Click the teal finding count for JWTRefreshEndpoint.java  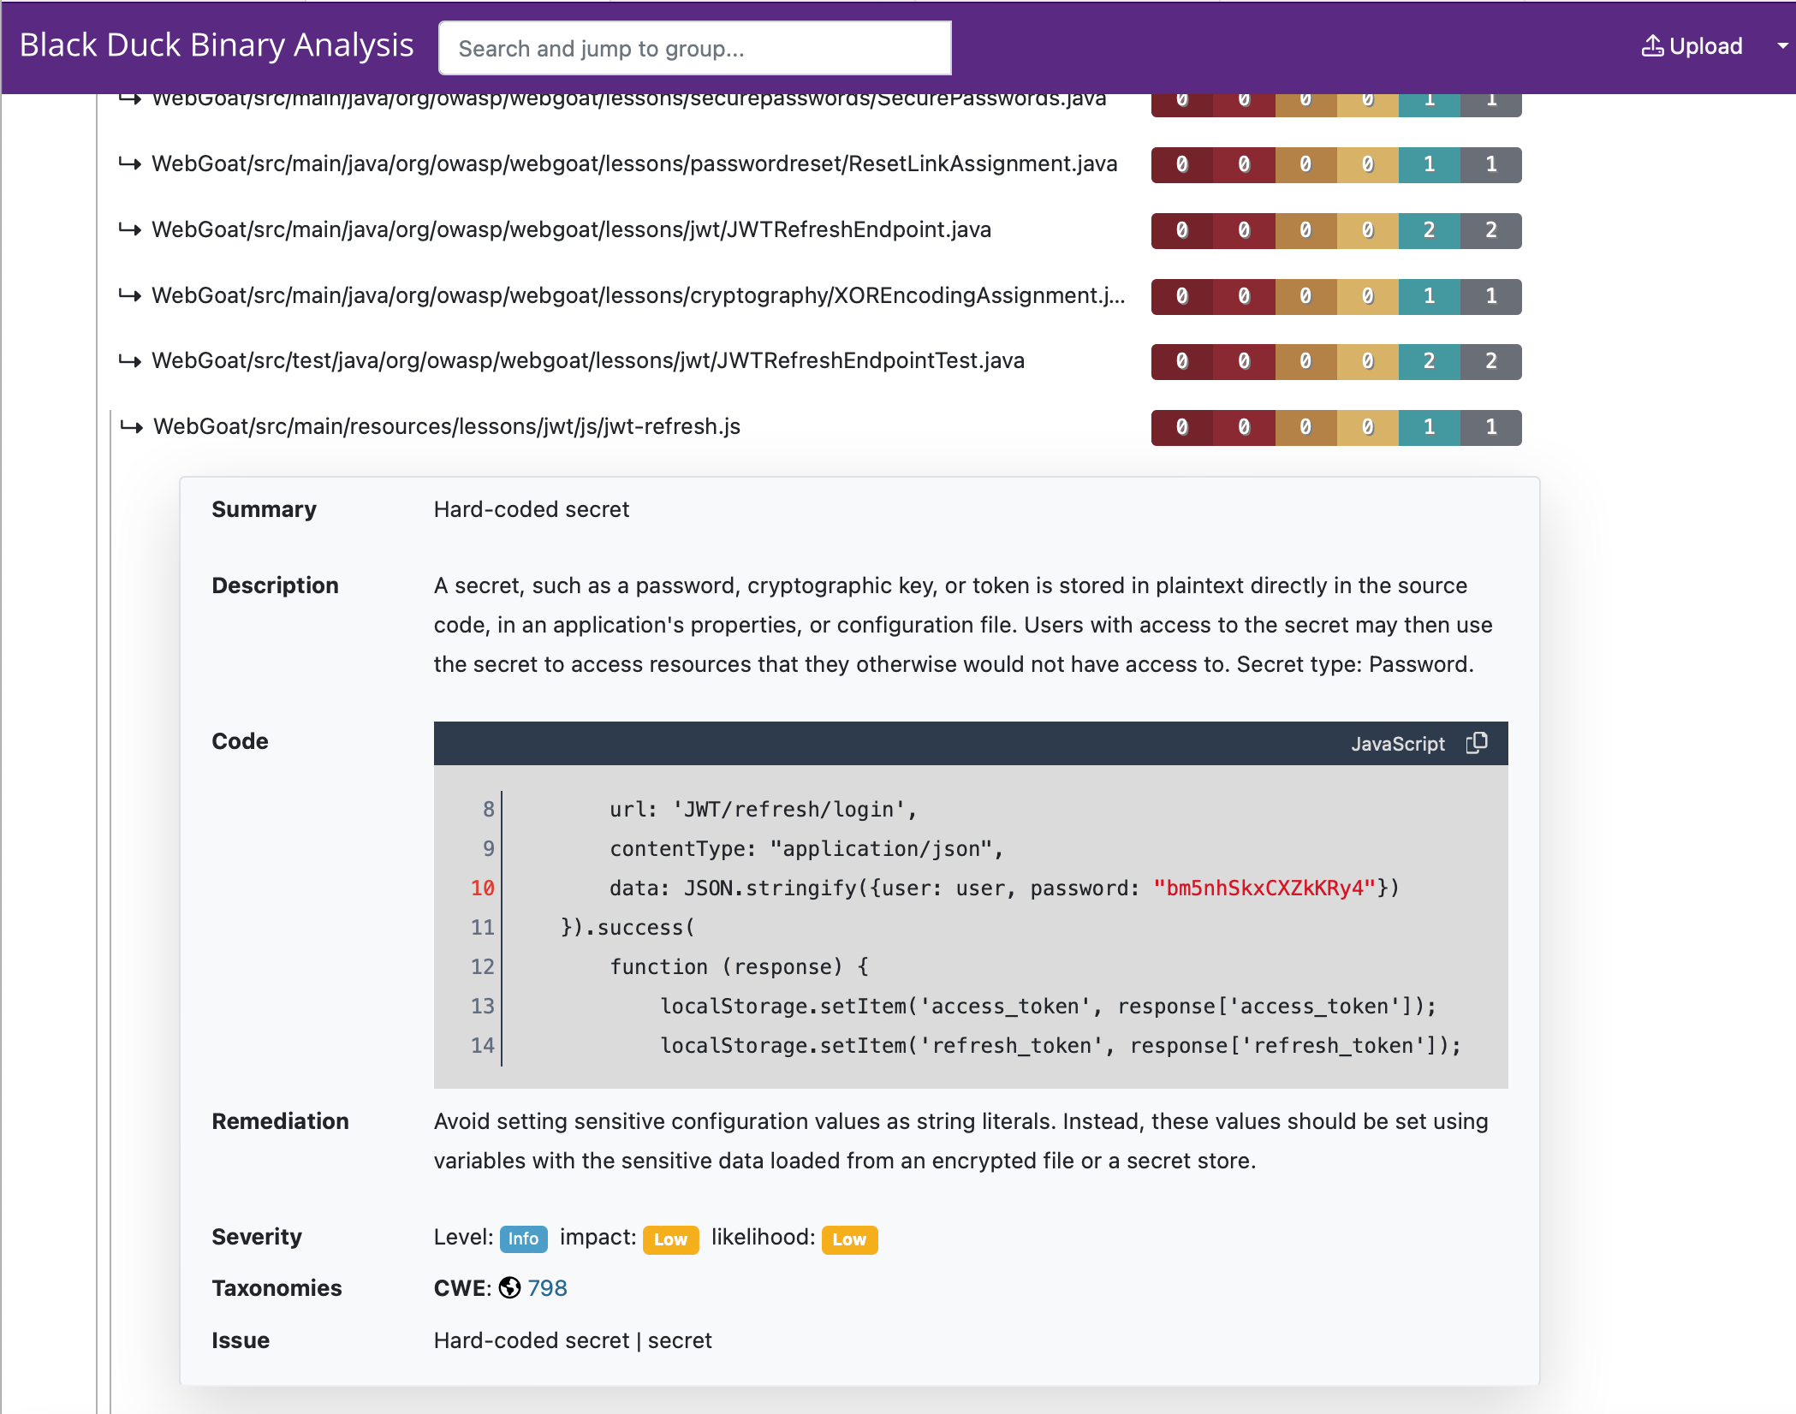[x=1428, y=229]
